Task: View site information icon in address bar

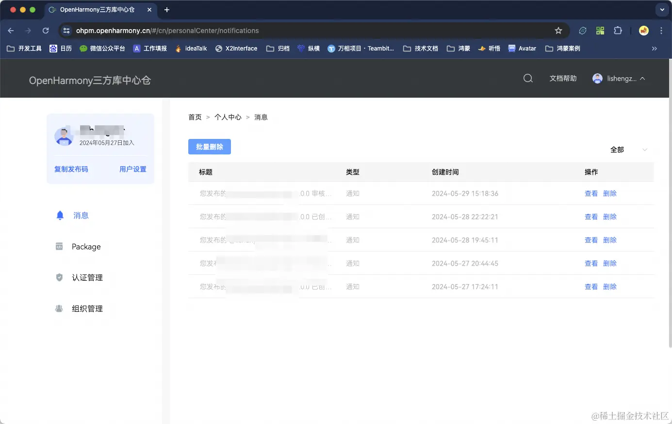Action: click(x=67, y=31)
